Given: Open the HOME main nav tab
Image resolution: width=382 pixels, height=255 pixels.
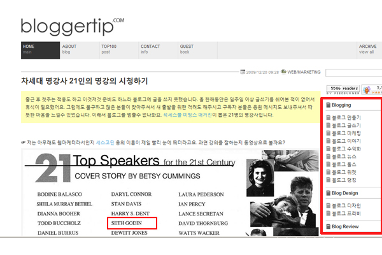Looking at the screenshot, I should point(40,50).
